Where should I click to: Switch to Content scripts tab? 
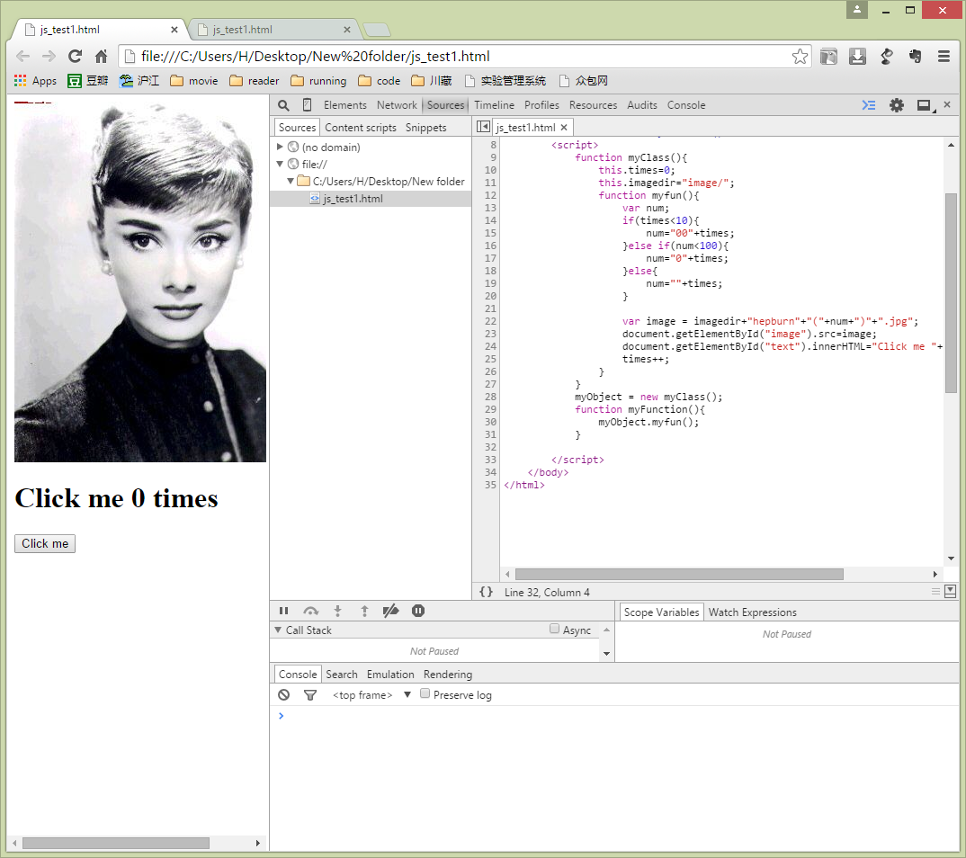pos(361,128)
